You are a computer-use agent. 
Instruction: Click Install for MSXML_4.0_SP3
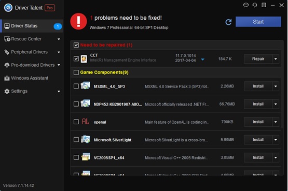pos(258,86)
